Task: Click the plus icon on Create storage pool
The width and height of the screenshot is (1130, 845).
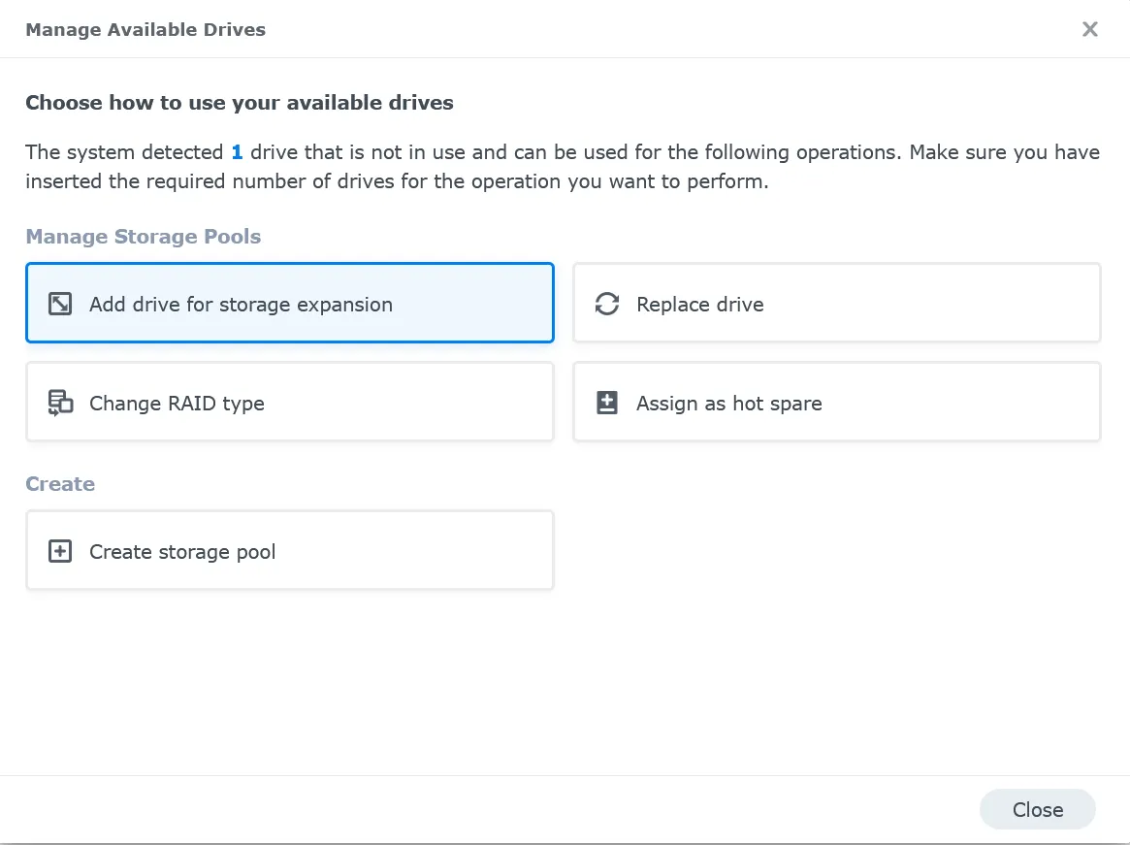Action: point(59,550)
